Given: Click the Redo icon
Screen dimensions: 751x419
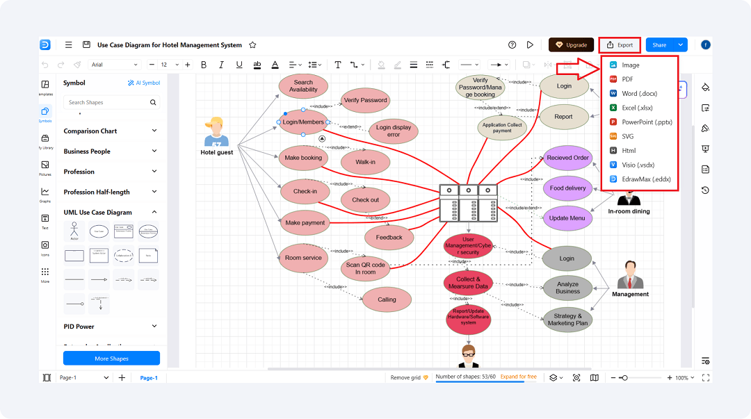Looking at the screenshot, I should tap(60, 65).
